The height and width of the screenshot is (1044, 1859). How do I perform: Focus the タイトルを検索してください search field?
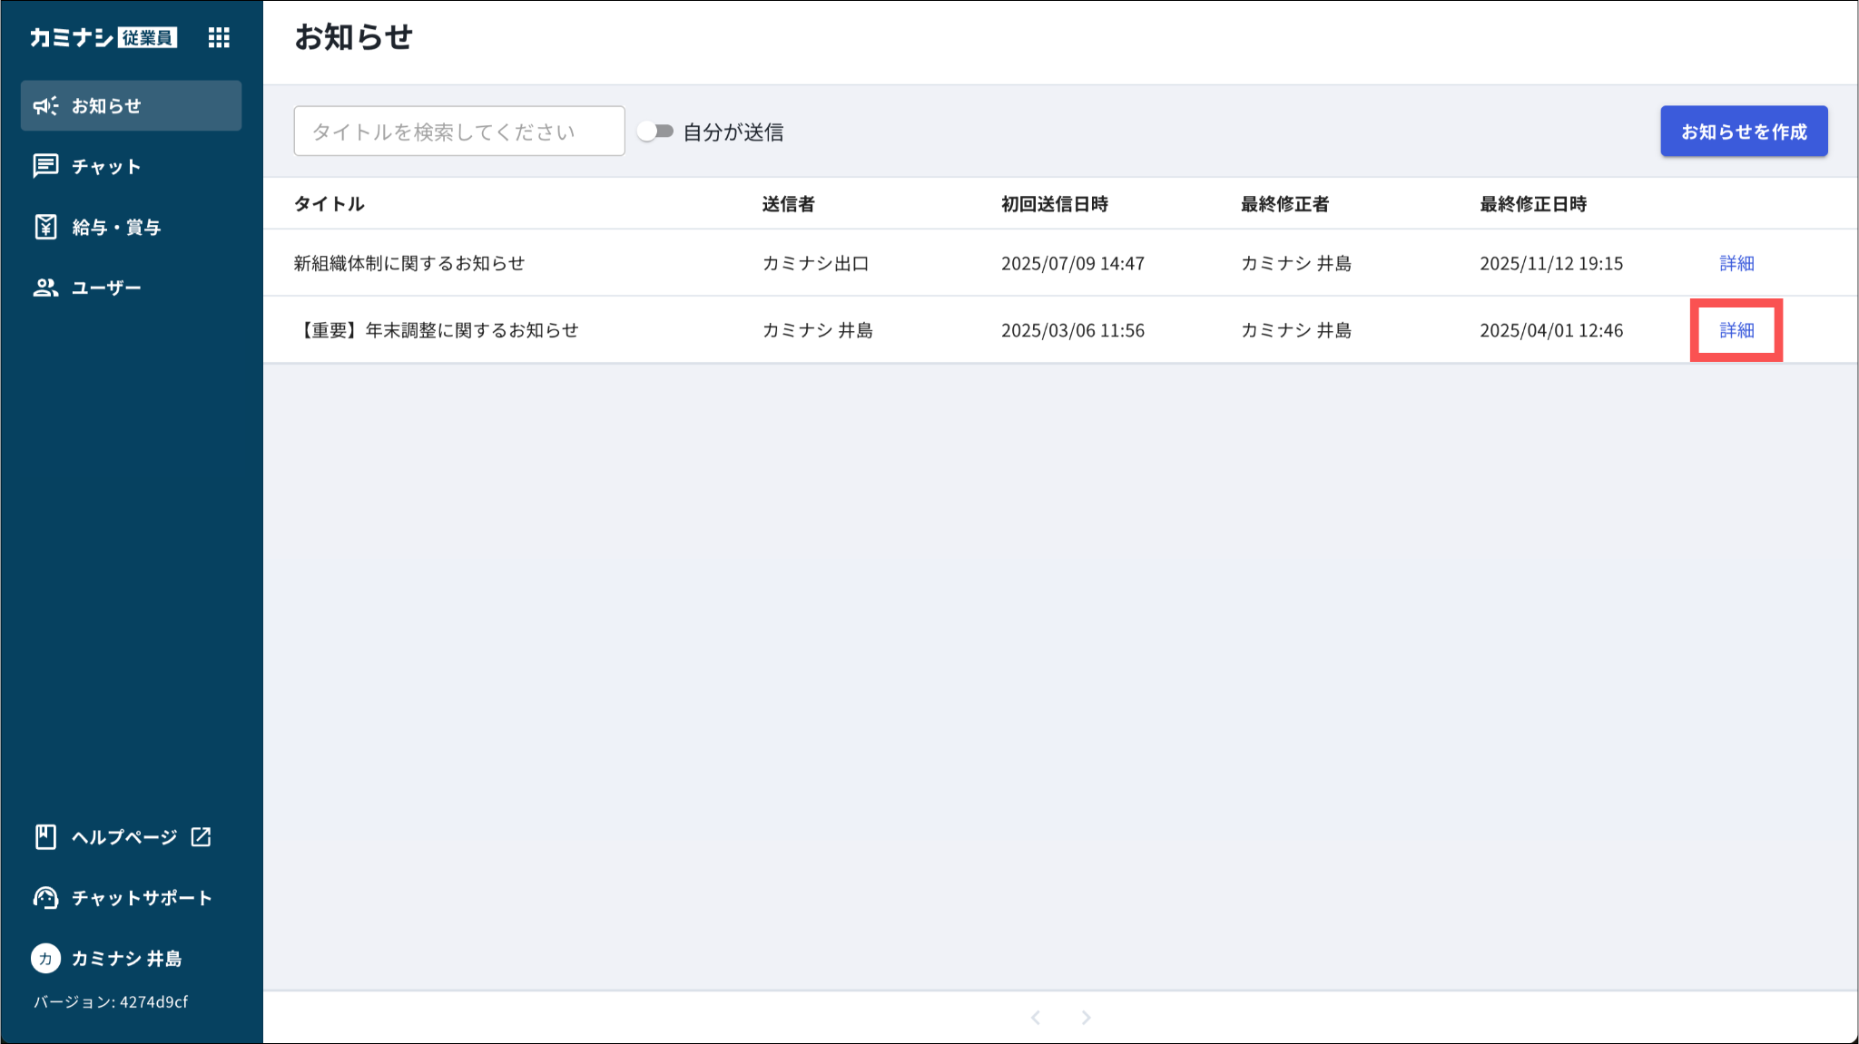[458, 132]
